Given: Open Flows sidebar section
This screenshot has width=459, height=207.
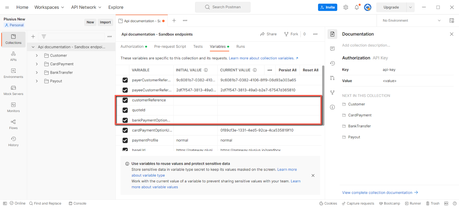Looking at the screenshot, I should pos(13,125).
